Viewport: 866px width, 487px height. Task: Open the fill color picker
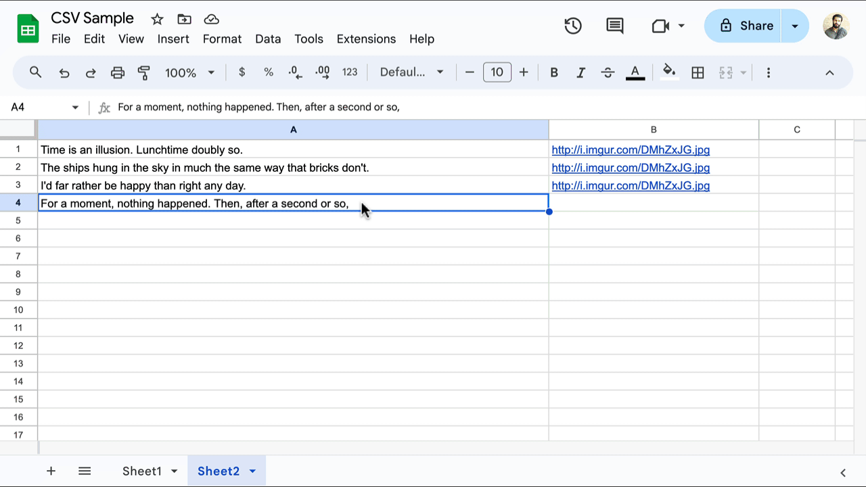tap(669, 72)
